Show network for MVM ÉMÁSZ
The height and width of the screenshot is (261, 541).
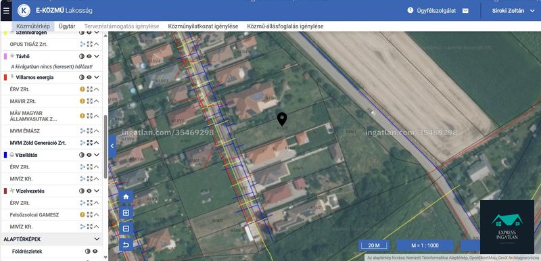[x=83, y=130]
